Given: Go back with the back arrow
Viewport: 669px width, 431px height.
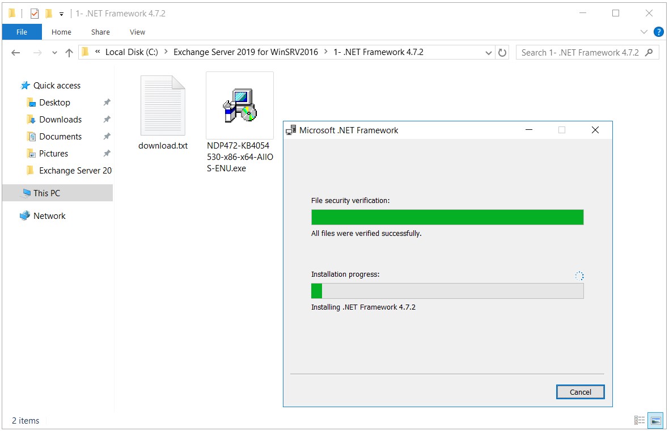Looking at the screenshot, I should point(16,53).
